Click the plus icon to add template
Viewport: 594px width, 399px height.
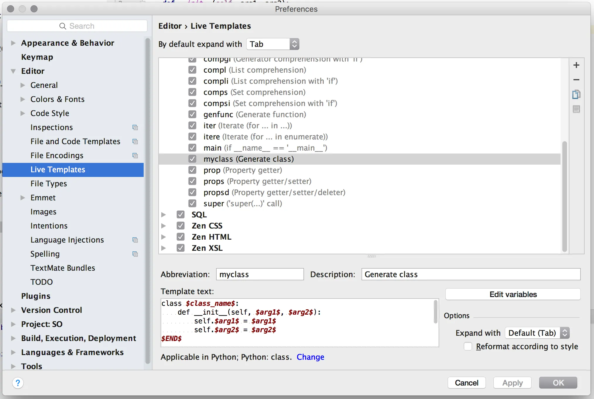tap(576, 65)
